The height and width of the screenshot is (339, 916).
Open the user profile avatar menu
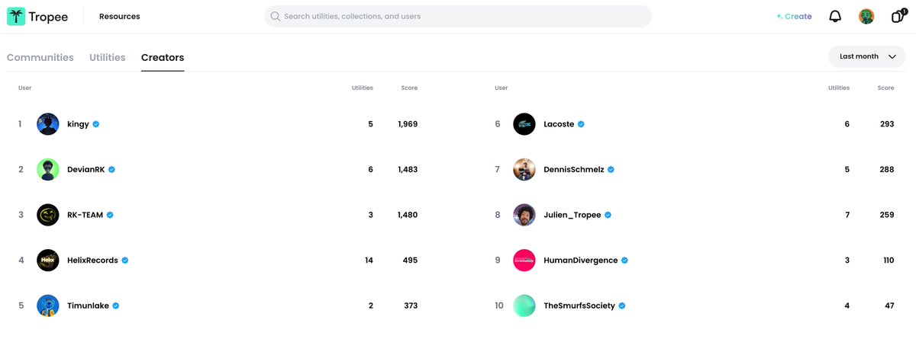coord(866,16)
